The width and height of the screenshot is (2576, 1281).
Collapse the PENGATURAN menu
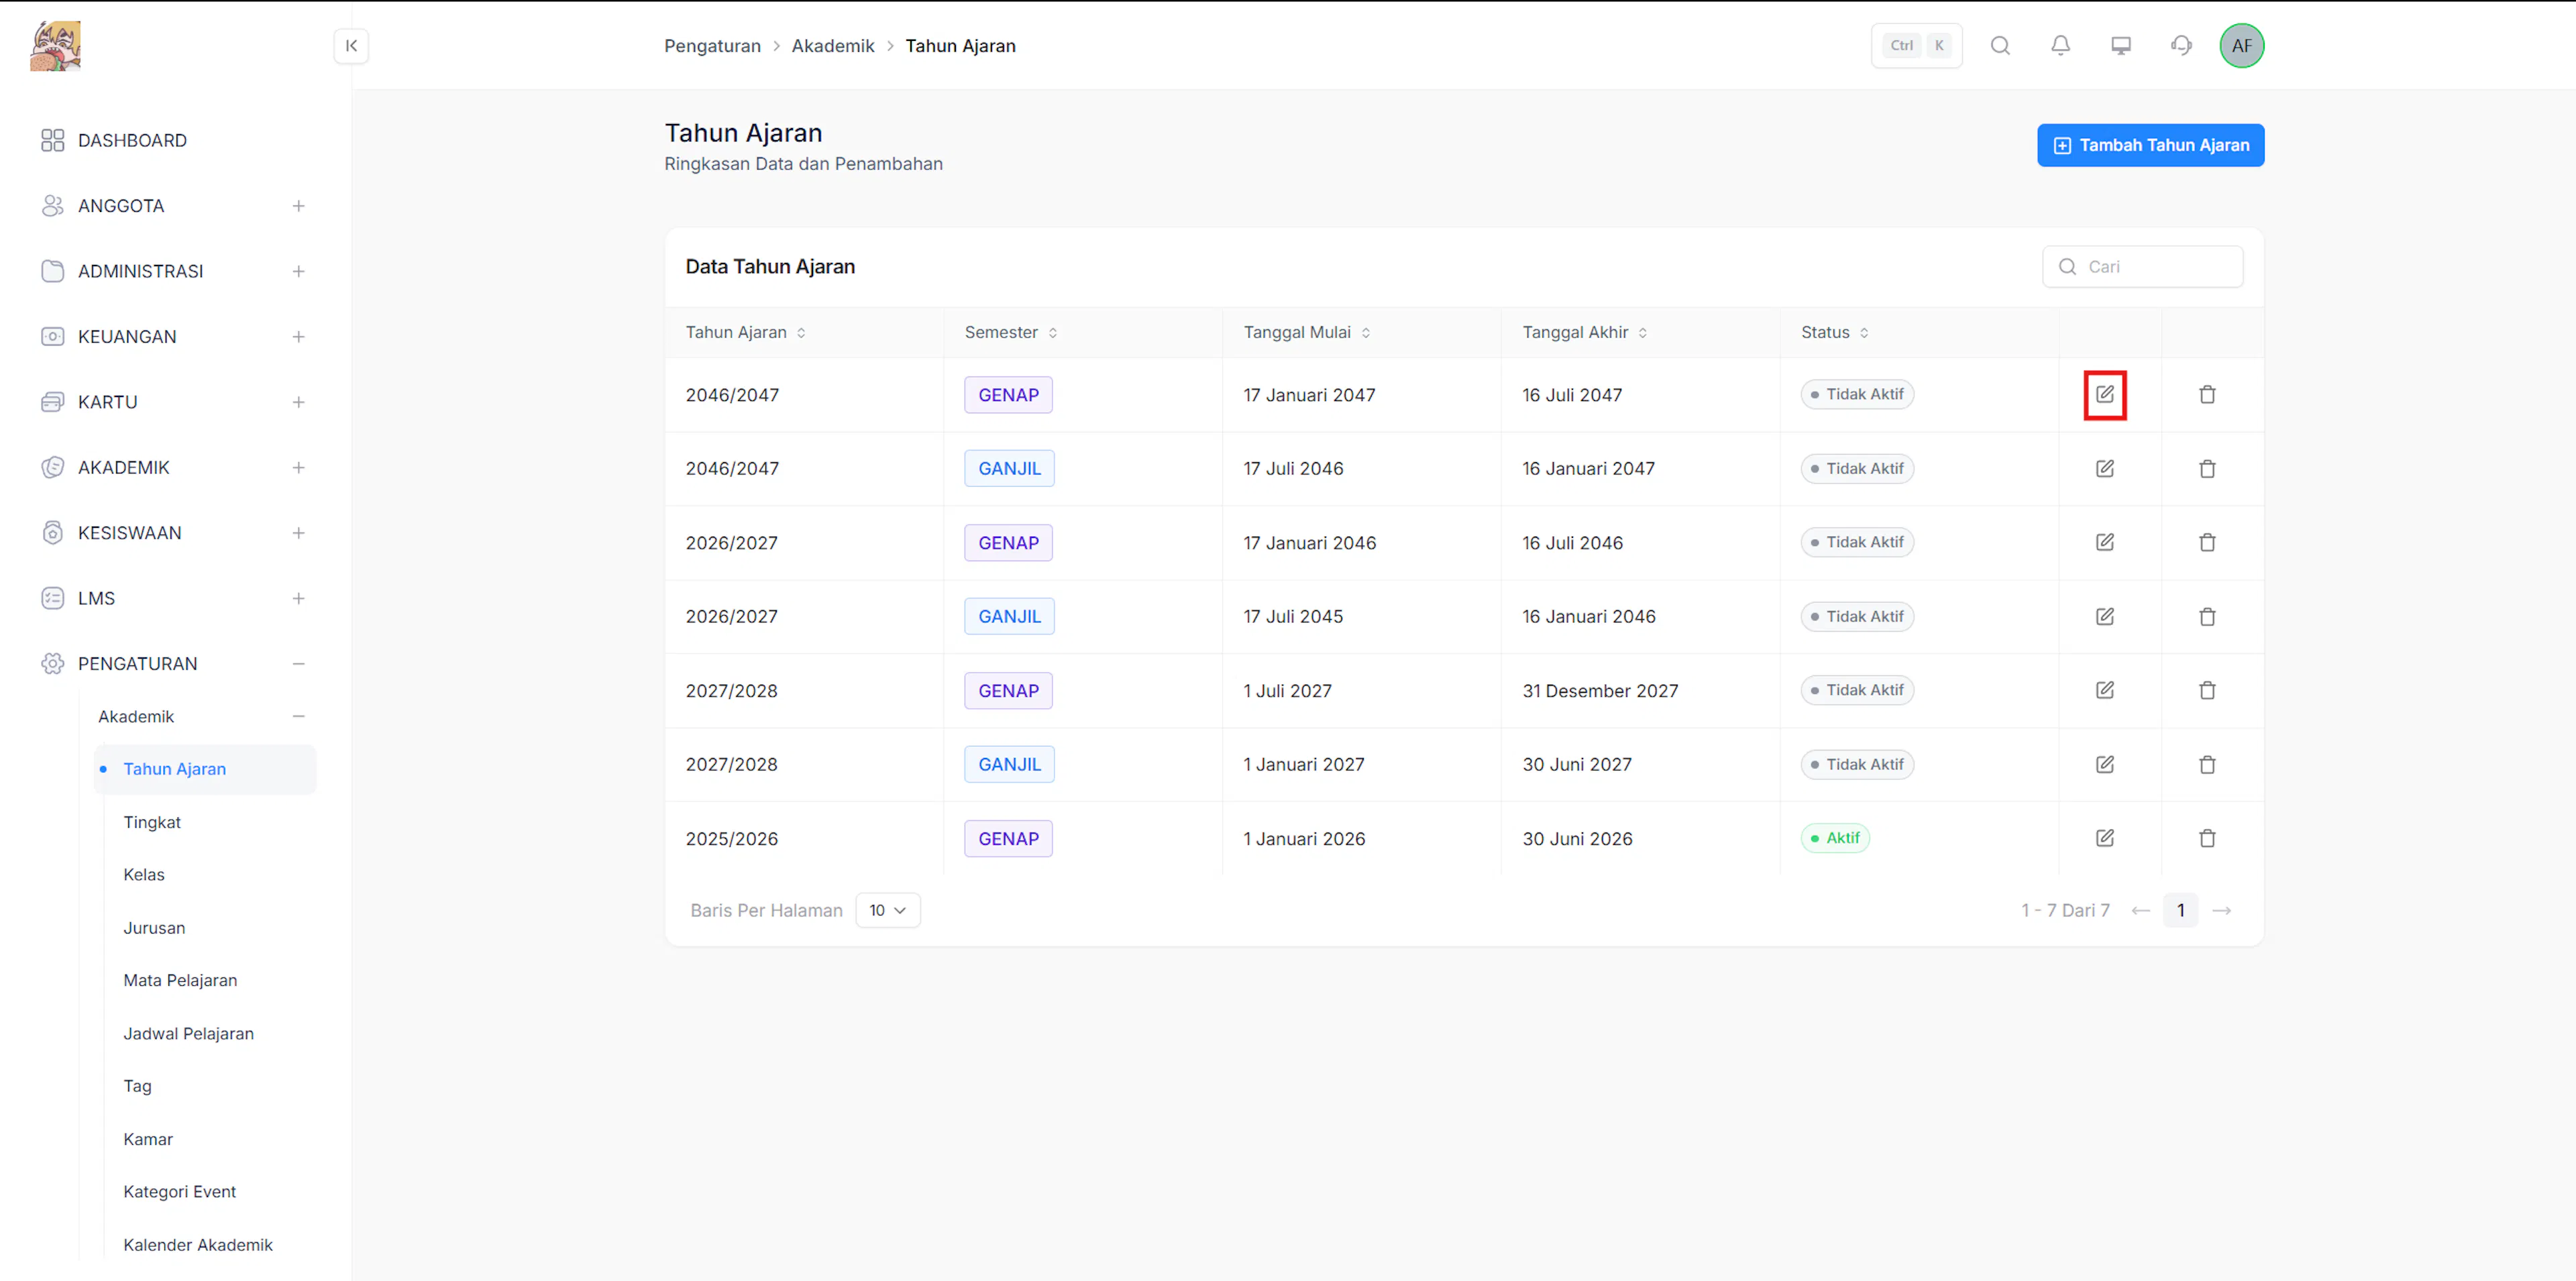click(x=298, y=664)
